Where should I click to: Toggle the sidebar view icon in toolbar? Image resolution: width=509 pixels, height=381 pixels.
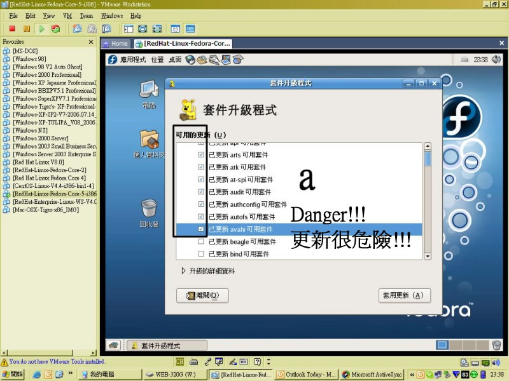tap(129, 29)
